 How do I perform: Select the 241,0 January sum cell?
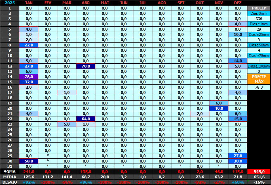29,172
